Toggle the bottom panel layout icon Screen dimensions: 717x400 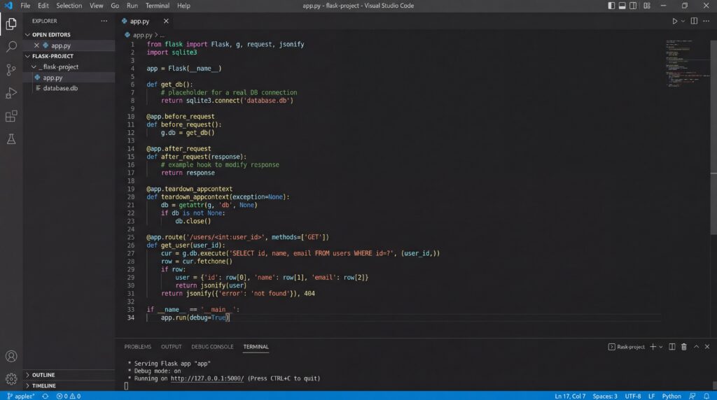[622, 6]
